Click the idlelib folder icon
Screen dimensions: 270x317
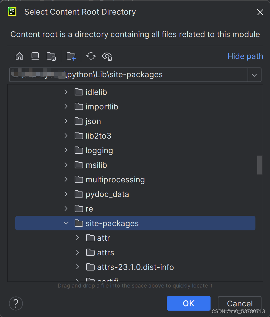point(79,92)
